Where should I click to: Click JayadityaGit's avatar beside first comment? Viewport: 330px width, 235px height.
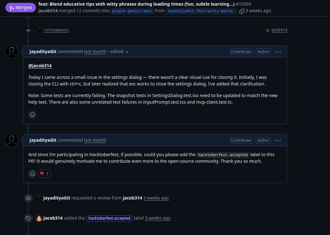pos(12,52)
